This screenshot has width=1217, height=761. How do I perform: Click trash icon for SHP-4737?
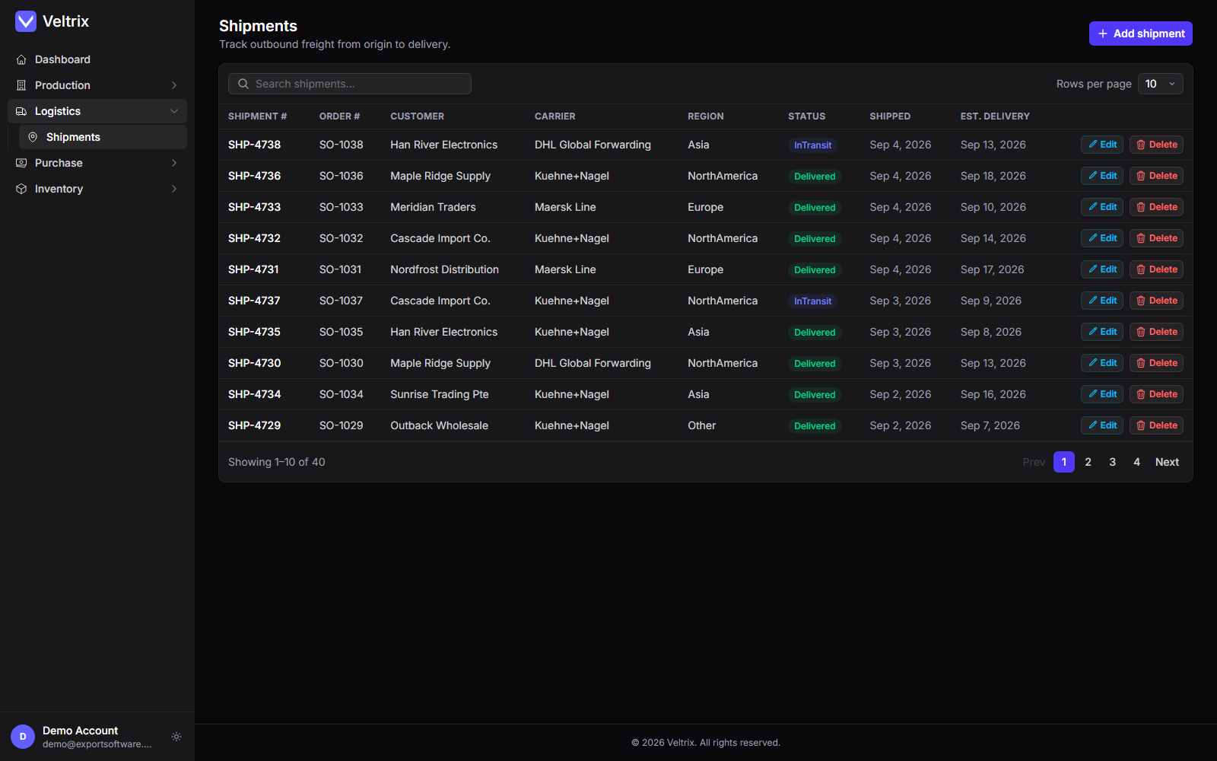(x=1141, y=301)
